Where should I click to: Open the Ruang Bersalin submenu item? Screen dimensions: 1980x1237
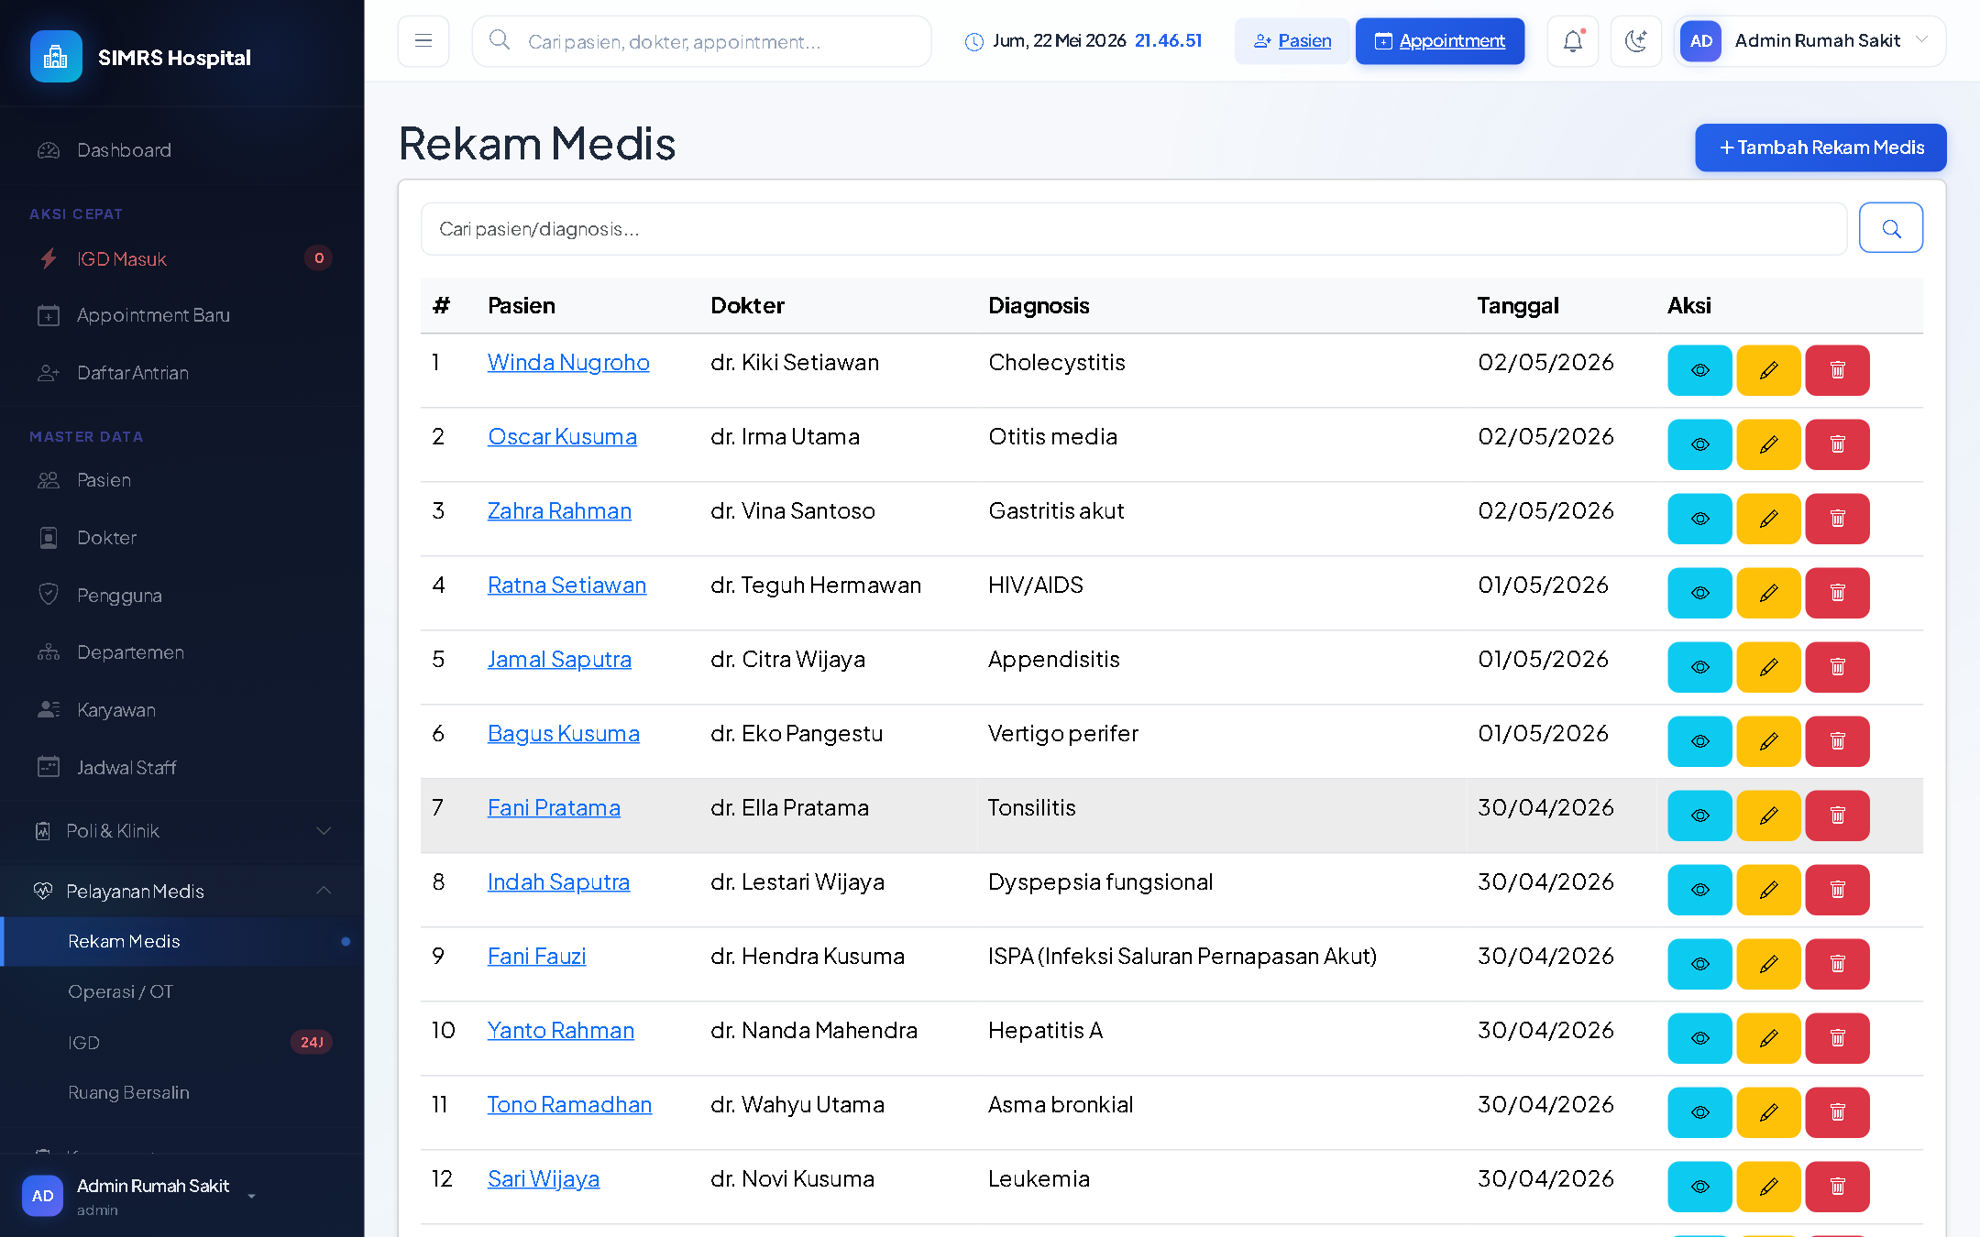pos(182,1092)
